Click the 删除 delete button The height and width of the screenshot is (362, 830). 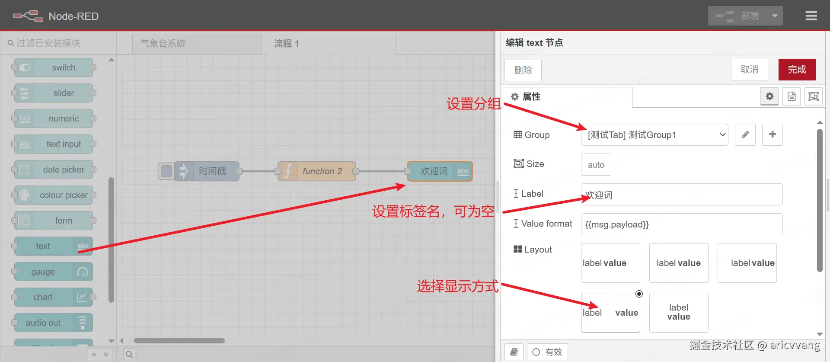[523, 70]
